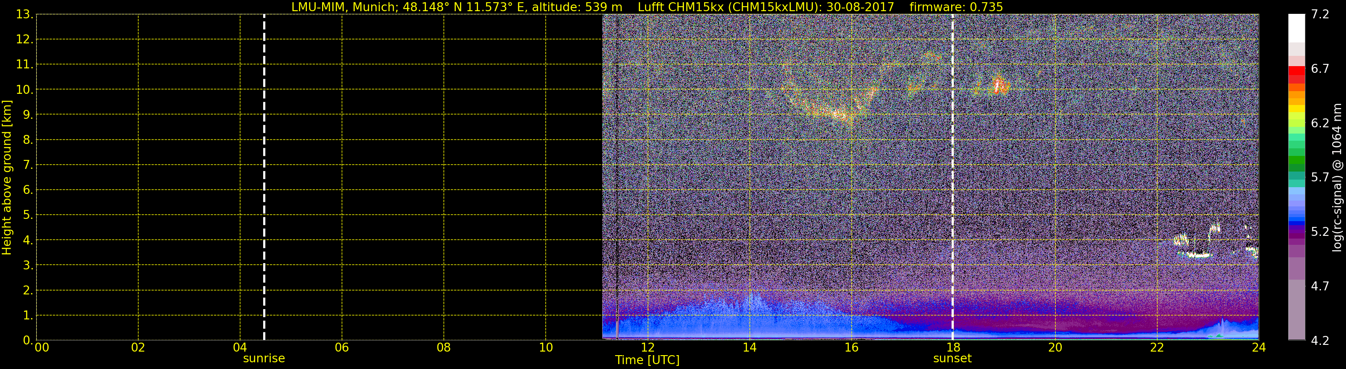Click the colorbar tick value 7.2
Viewport: 1346px width, 369px height.
point(1320,14)
